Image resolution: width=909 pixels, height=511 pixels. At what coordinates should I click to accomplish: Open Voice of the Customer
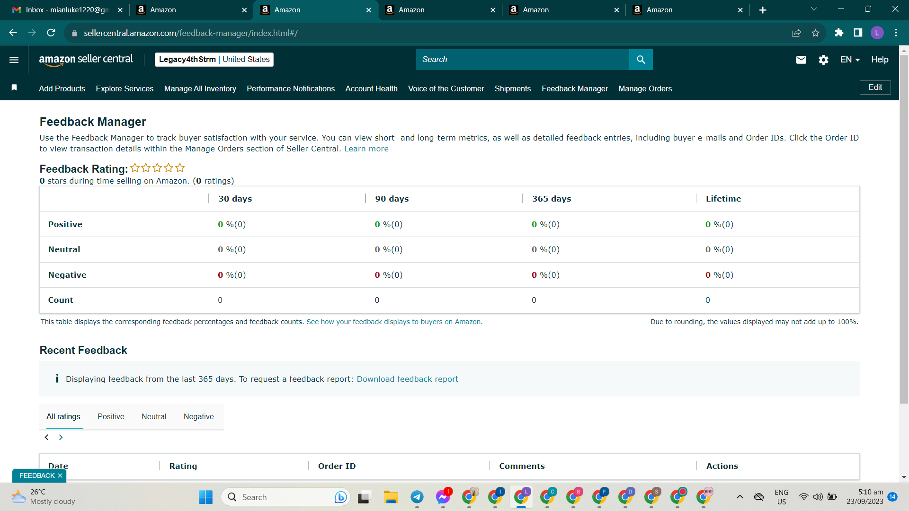tap(446, 88)
